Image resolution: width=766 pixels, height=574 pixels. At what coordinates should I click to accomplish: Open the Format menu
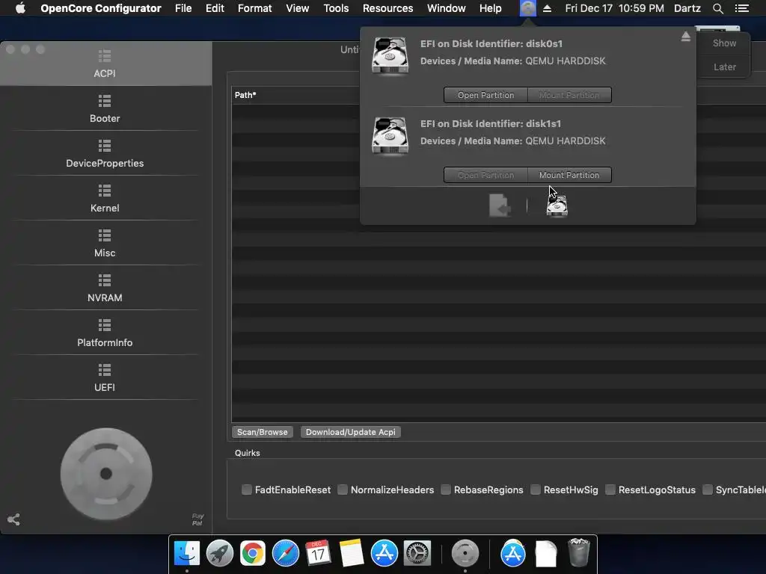coord(254,8)
